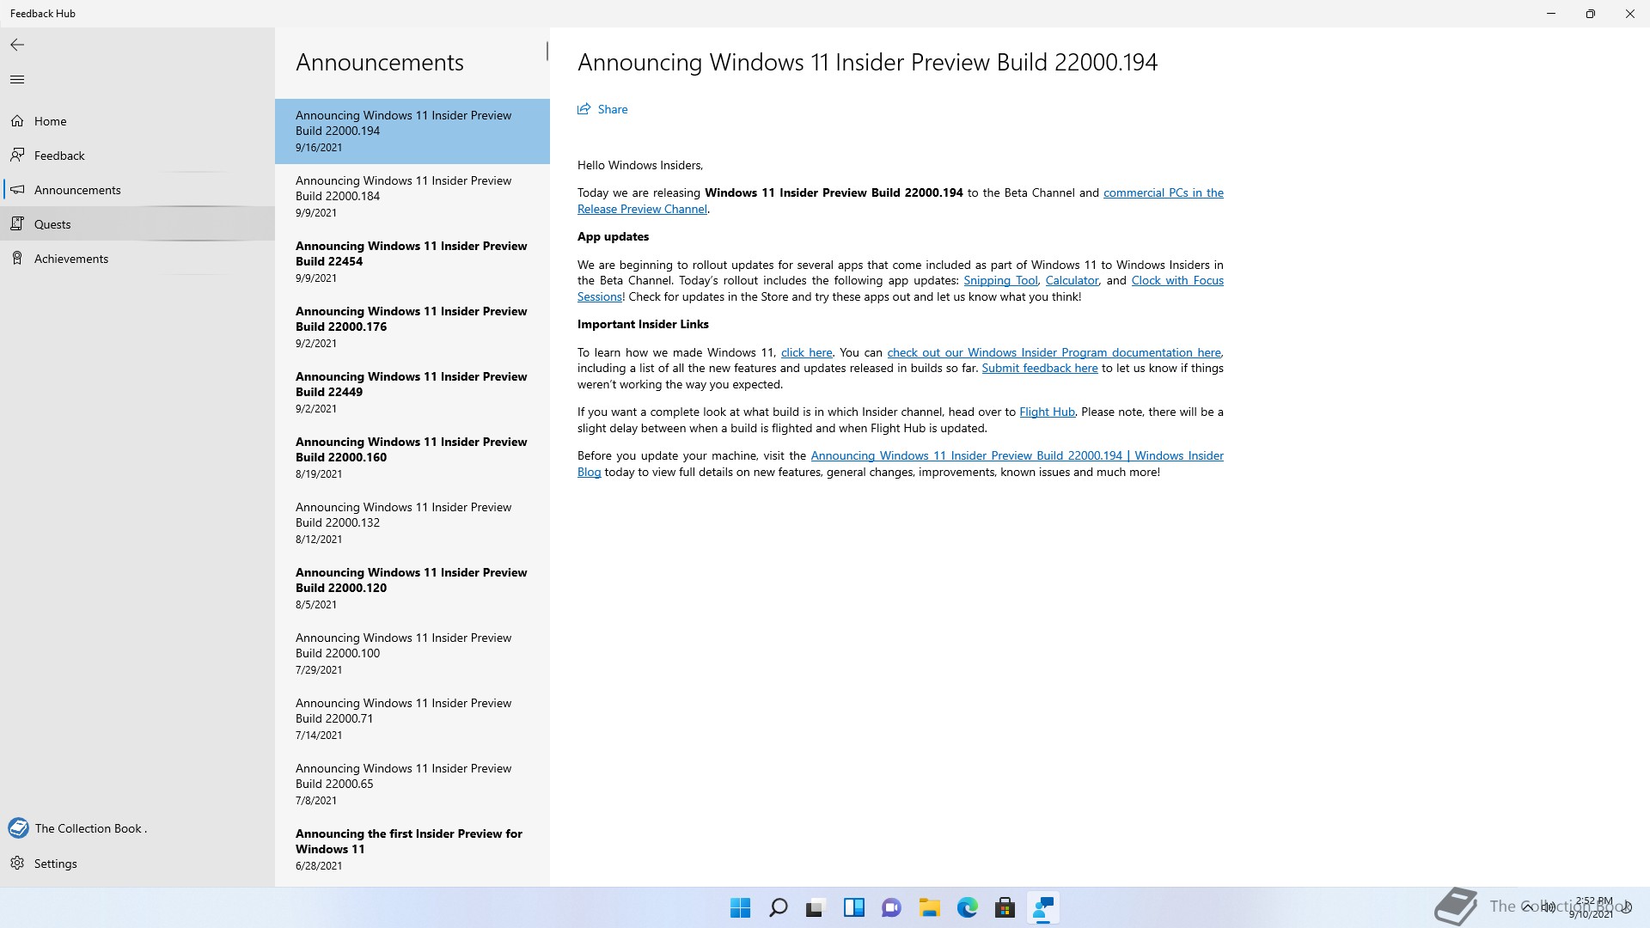Open the Home page
The image size is (1650, 928).
(x=137, y=121)
